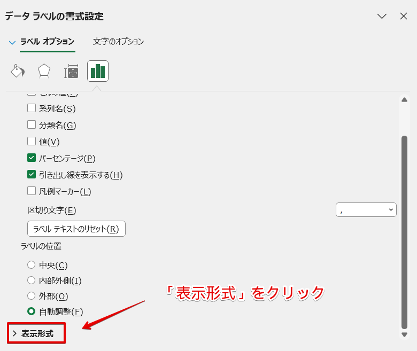Enable the 系列名 checkbox
The width and height of the screenshot is (417, 351).
(x=32, y=108)
